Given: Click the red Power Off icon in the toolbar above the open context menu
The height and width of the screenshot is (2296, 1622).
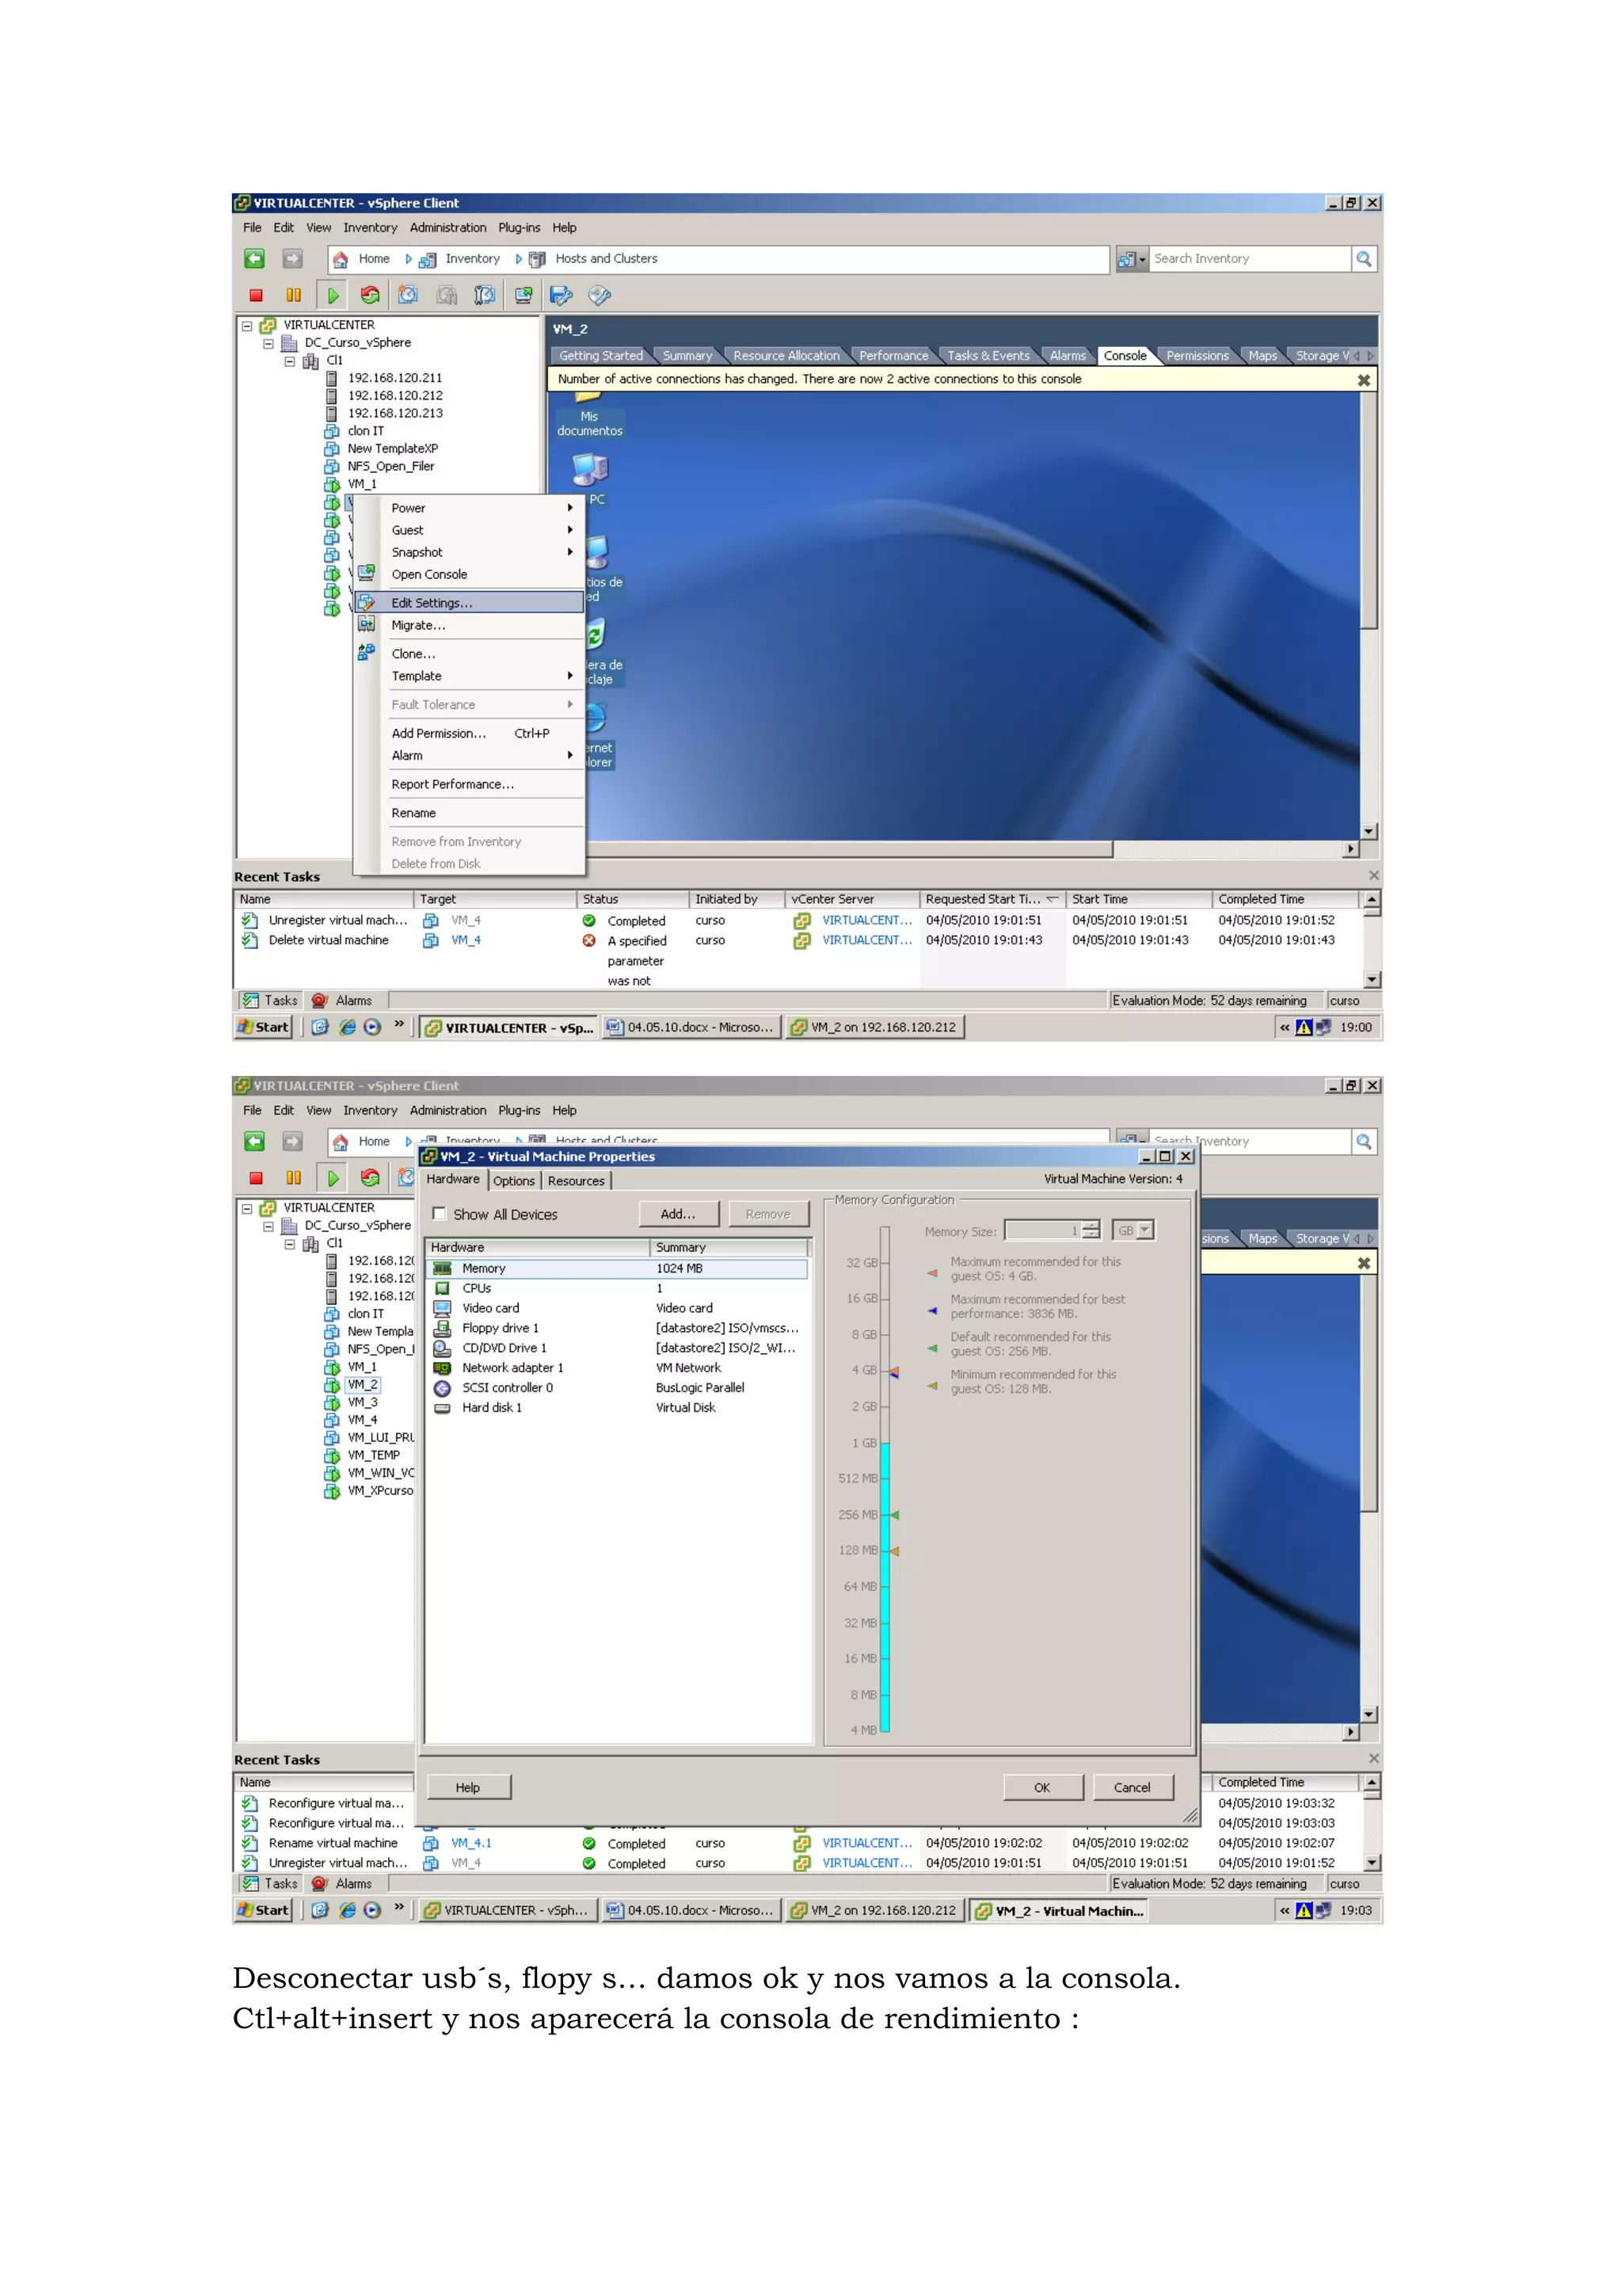Looking at the screenshot, I should pyautogui.click(x=256, y=295).
